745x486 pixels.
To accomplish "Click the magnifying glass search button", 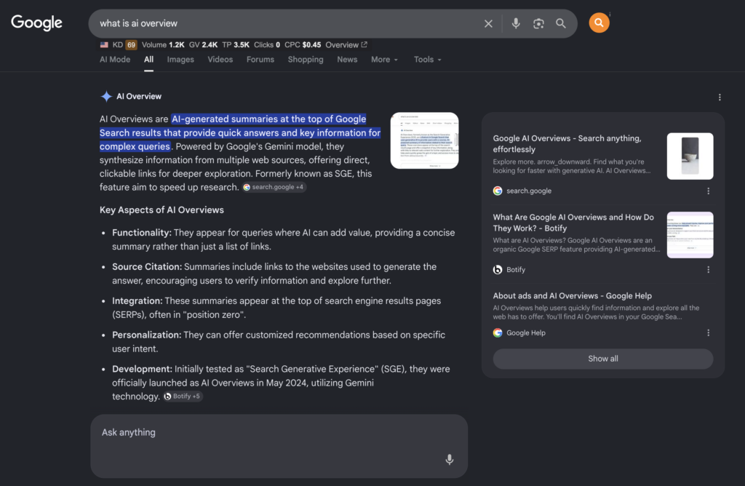I will point(561,23).
